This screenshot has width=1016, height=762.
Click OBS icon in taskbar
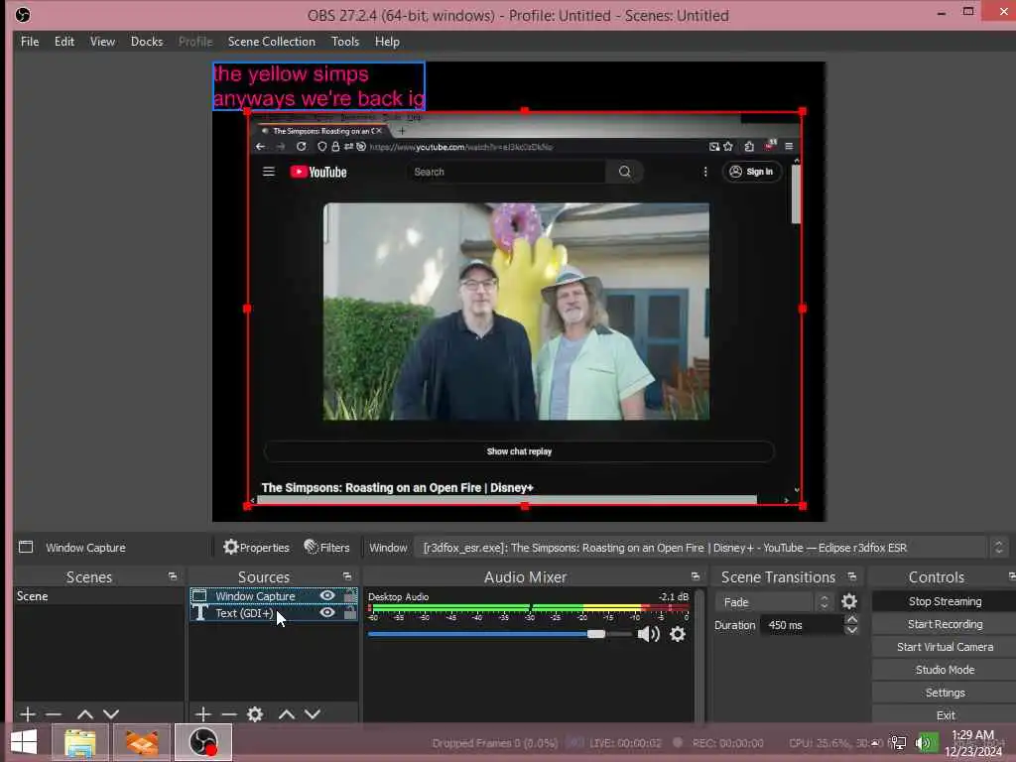tap(202, 742)
